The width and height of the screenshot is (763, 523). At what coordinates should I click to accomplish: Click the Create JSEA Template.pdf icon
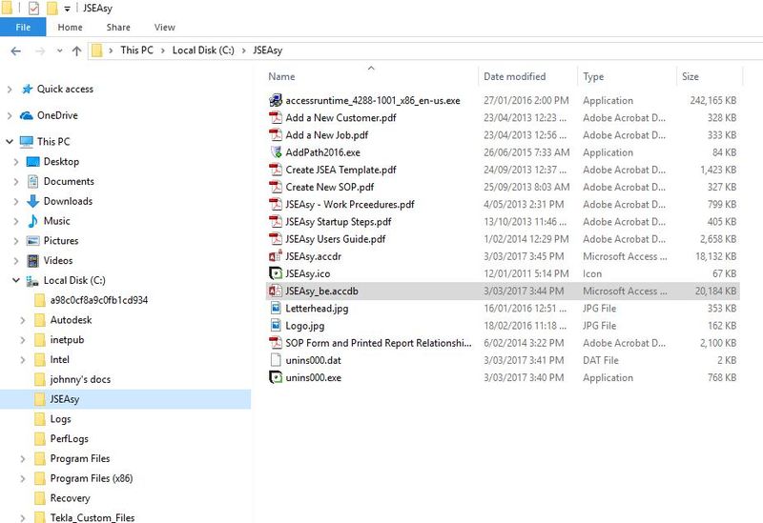[x=276, y=170]
